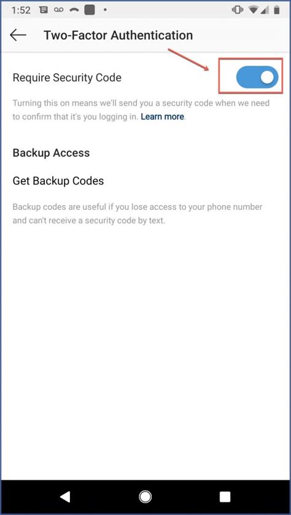
Task: Open Get Backup Codes
Action: click(x=58, y=180)
